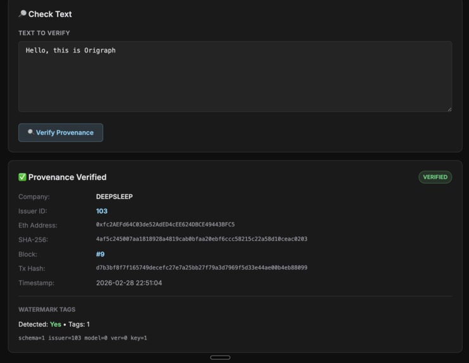Image resolution: width=469 pixels, height=363 pixels.
Task: Click the company name DEEPSLEEP
Action: [x=115, y=196]
